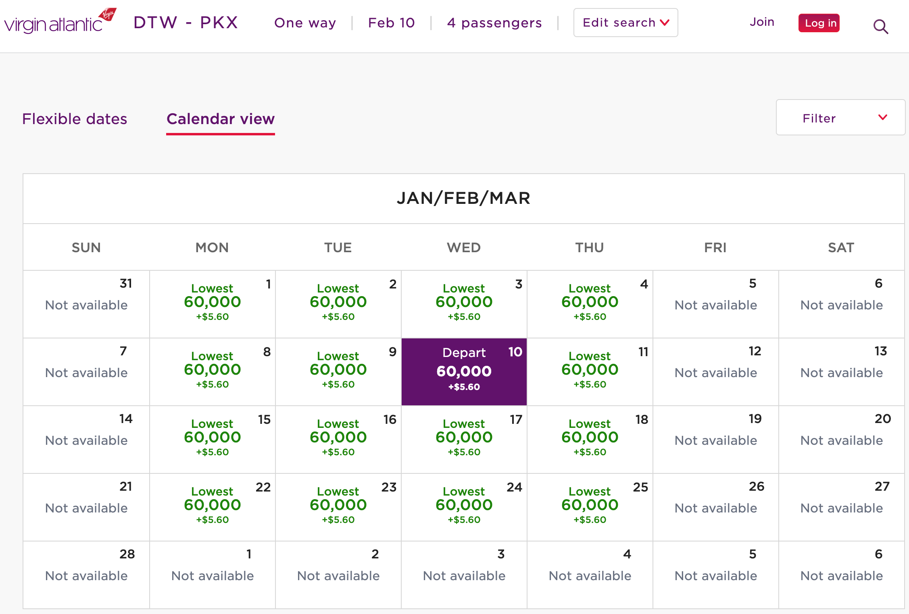Viewport: 909px width, 614px height.
Task: Click the Join link
Action: (762, 22)
